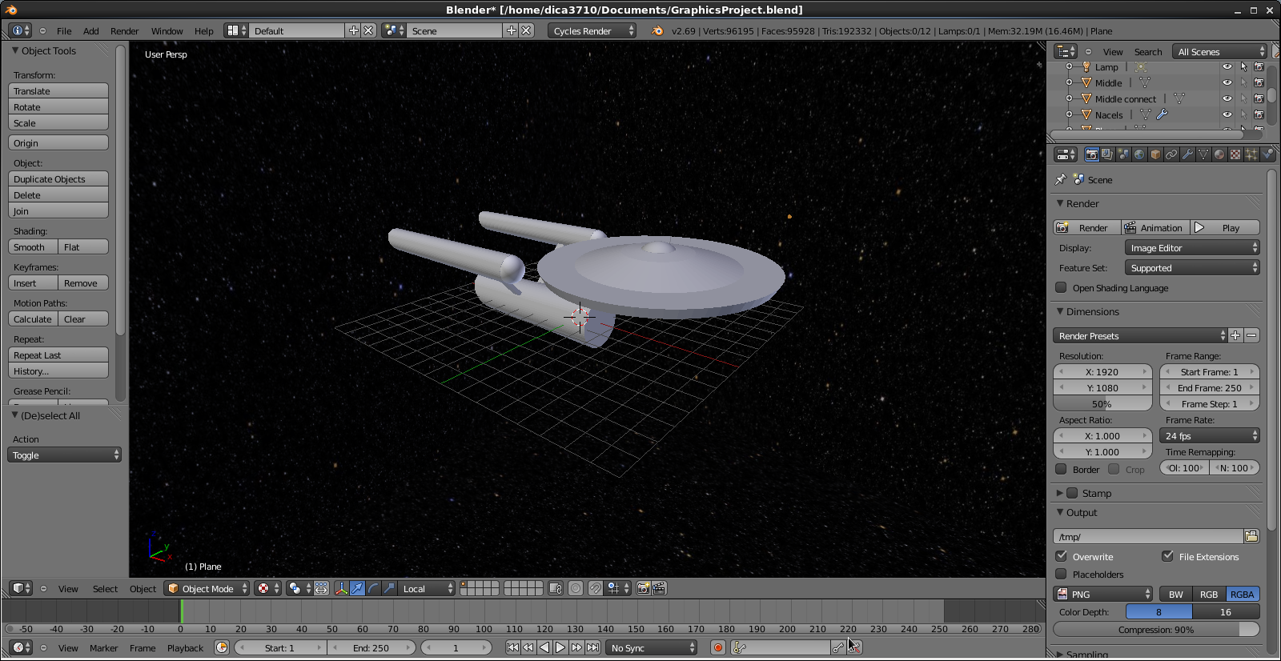The width and height of the screenshot is (1281, 661).
Task: Open the Render properties tab (camera icon)
Action: (1091, 154)
